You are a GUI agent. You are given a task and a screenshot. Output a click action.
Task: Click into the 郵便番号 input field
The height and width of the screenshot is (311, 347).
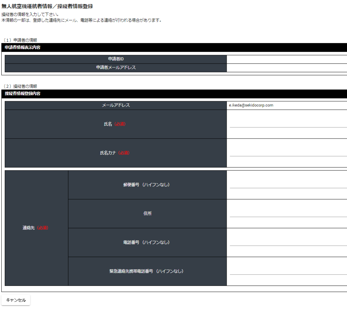[x=288, y=184]
